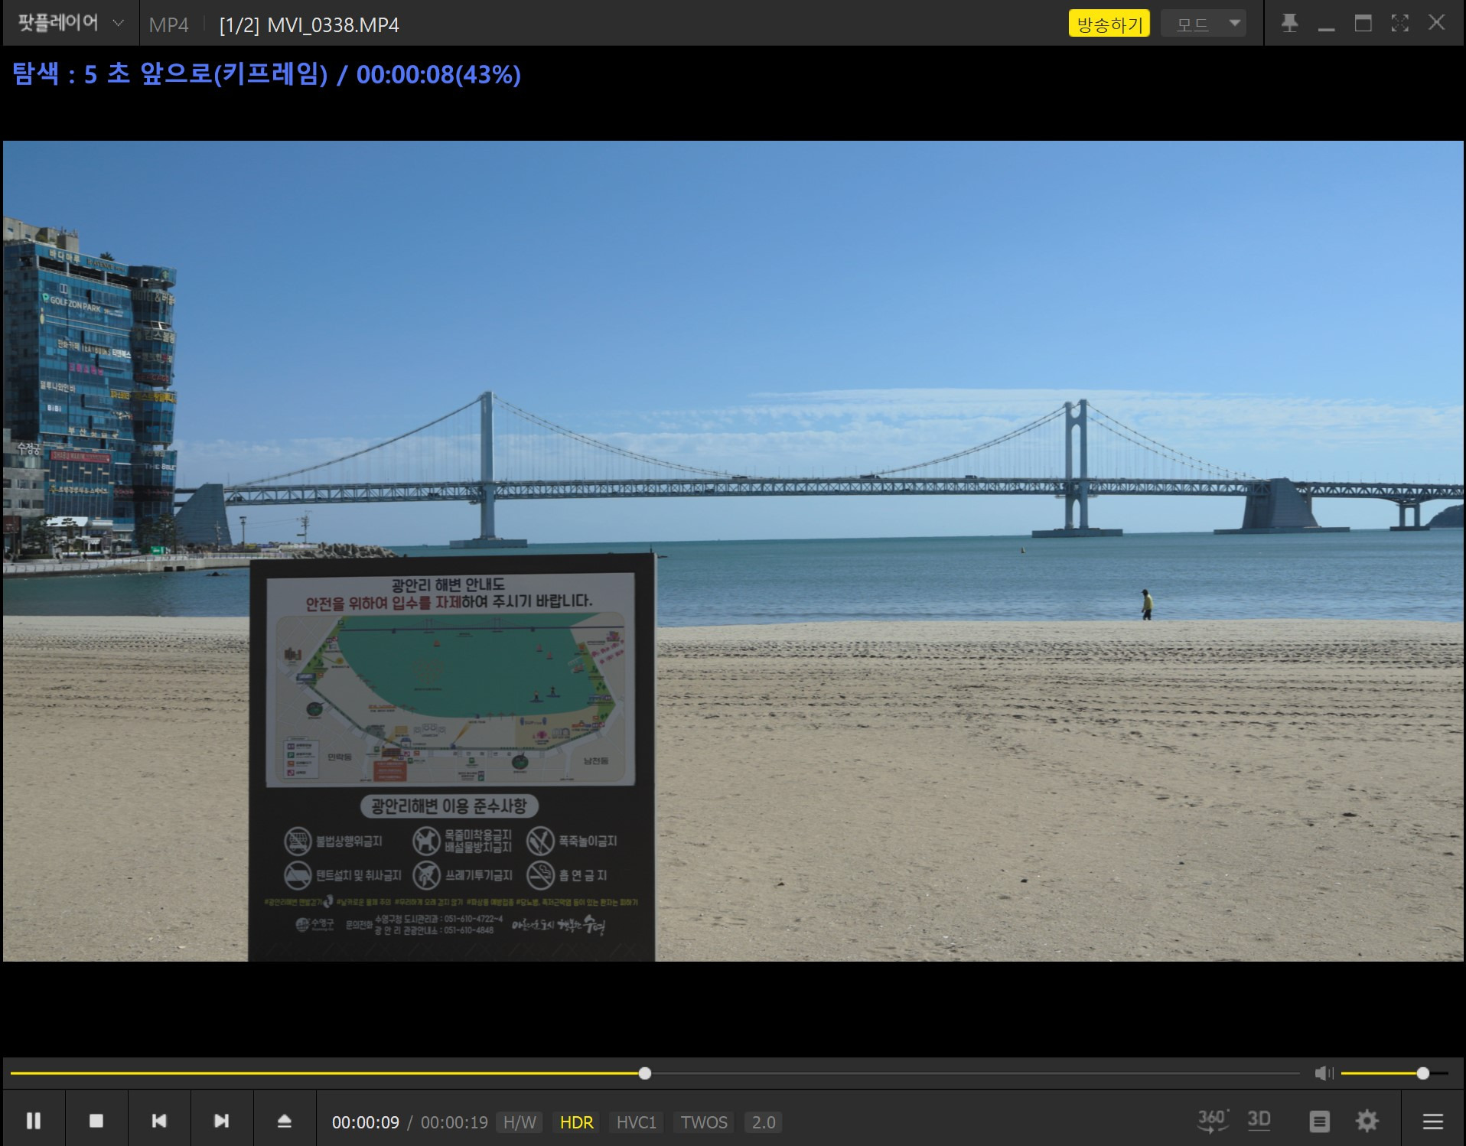Open the playlist panel
Image resolution: width=1466 pixels, height=1146 pixels.
pyautogui.click(x=1319, y=1122)
